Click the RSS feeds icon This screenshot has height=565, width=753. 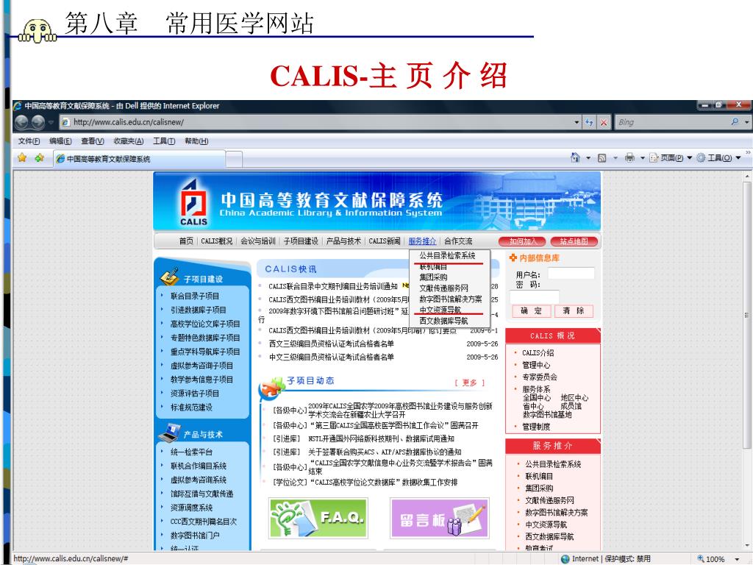pos(602,157)
